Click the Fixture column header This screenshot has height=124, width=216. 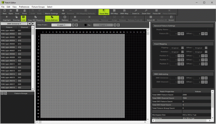tap(9, 27)
